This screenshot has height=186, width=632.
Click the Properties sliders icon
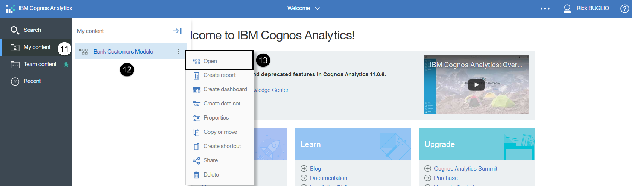pyautogui.click(x=196, y=118)
